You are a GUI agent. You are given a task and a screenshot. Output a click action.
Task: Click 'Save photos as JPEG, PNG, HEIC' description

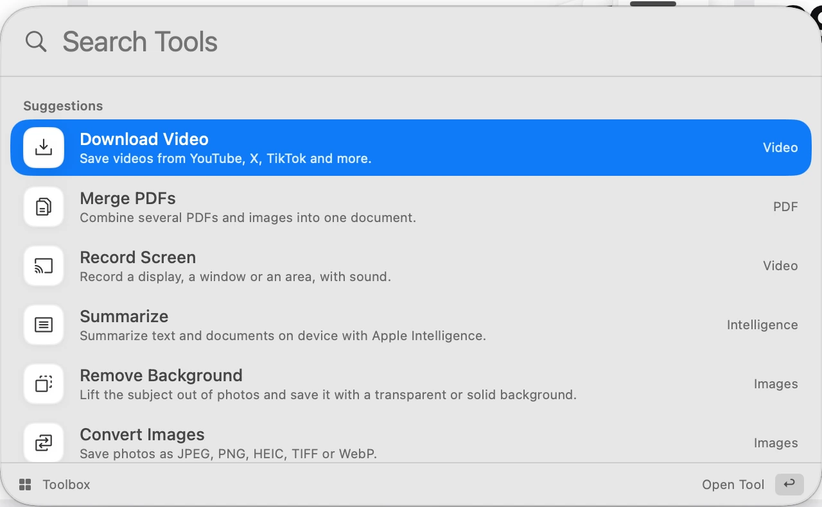point(228,454)
